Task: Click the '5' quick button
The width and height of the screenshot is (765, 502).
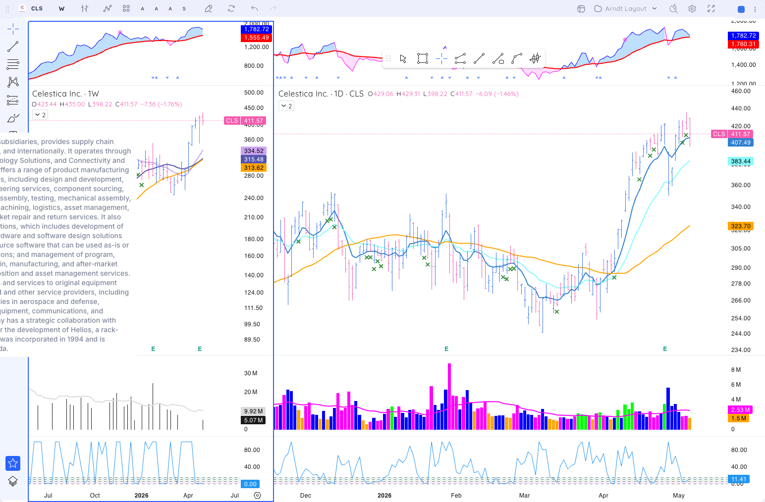Action: pos(184,8)
